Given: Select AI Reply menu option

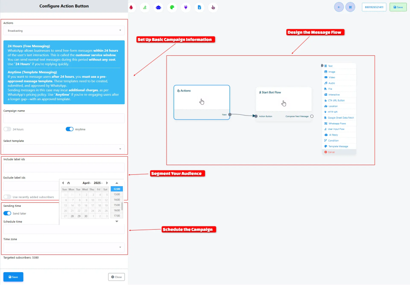Looking at the screenshot, I should coord(339,135).
